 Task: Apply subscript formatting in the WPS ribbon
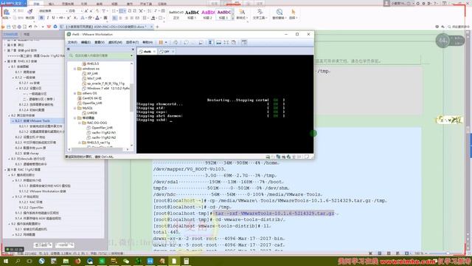[x=75, y=18]
